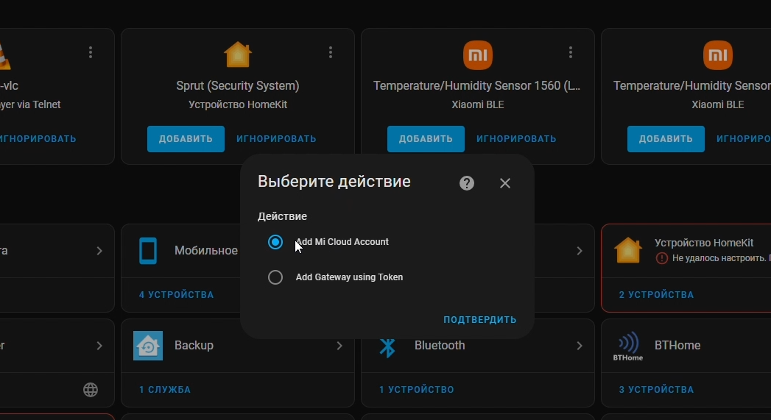Click the Bluetooth integration icon
The height and width of the screenshot is (420, 771).
click(387, 346)
